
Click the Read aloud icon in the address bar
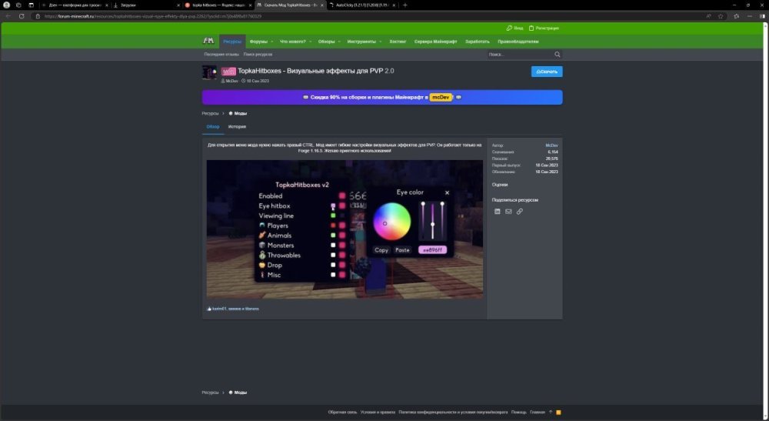pyautogui.click(x=709, y=16)
